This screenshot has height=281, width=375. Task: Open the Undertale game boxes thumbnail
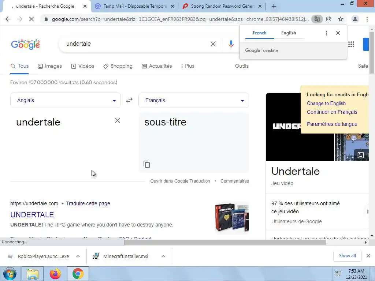pyautogui.click(x=232, y=218)
